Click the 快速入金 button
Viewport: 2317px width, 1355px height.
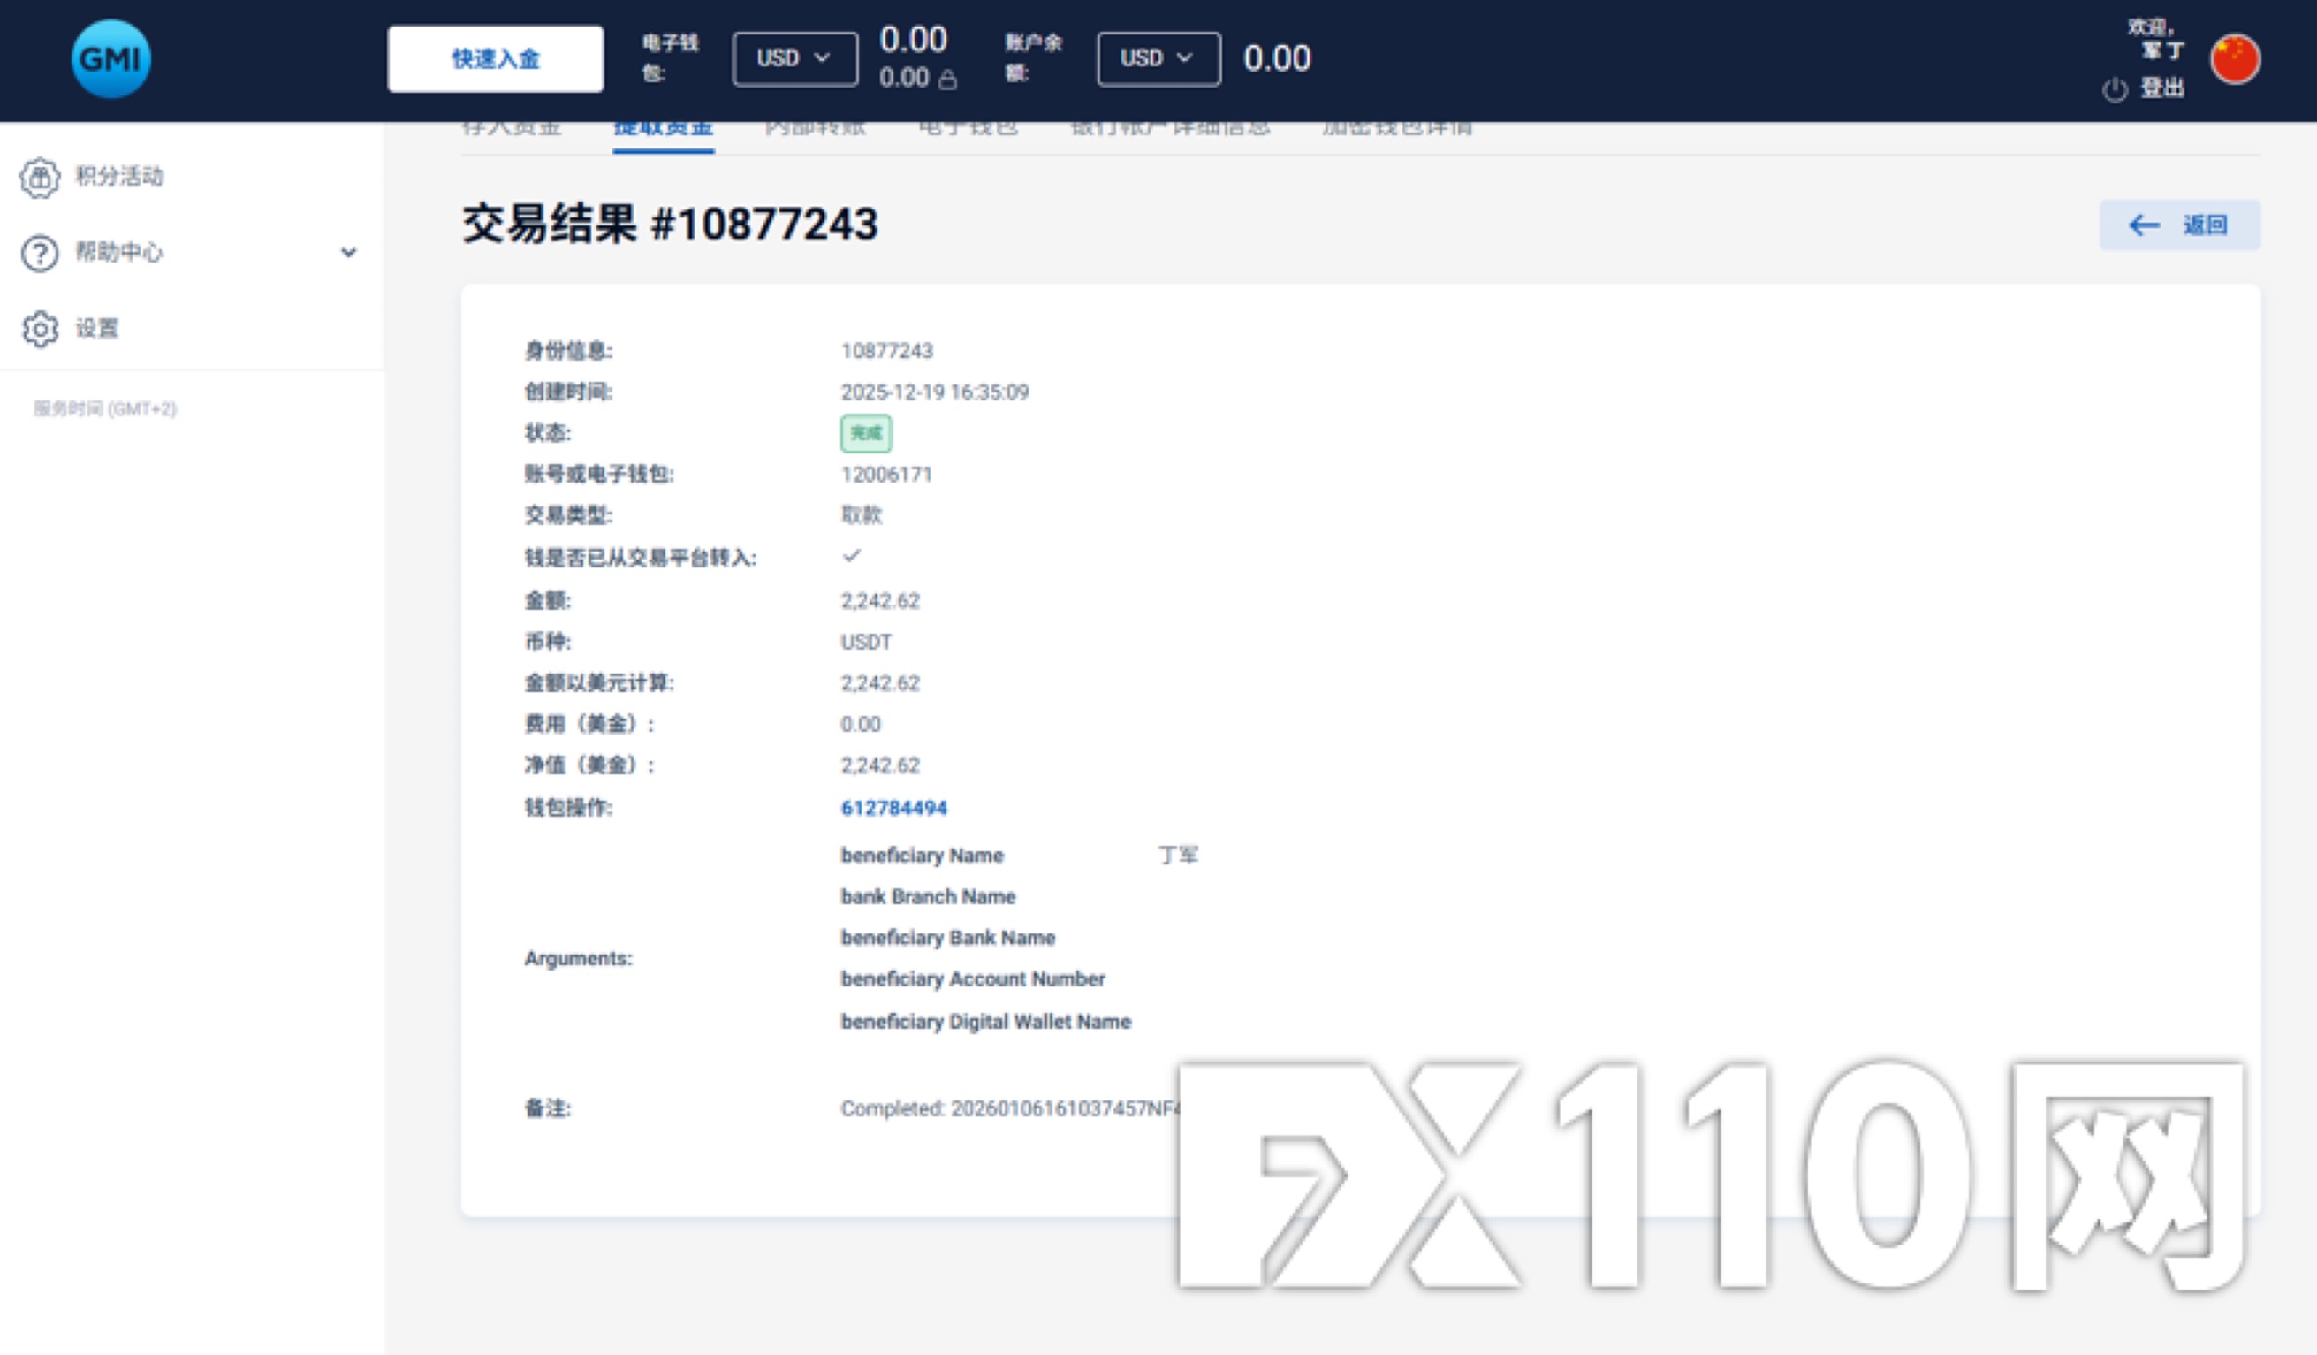tap(495, 59)
